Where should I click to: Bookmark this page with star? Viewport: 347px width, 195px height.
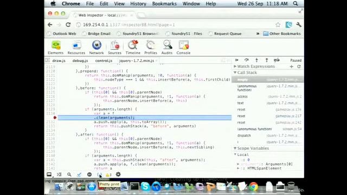(278, 25)
